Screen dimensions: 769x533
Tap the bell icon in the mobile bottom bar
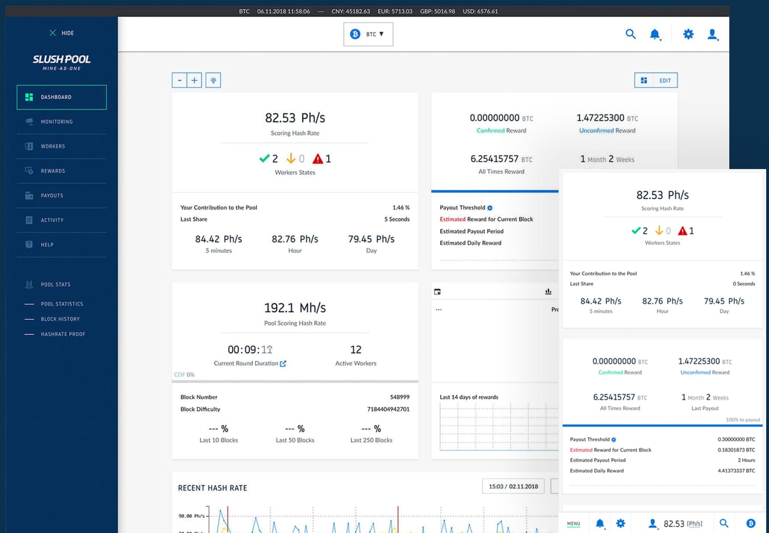(x=600, y=523)
